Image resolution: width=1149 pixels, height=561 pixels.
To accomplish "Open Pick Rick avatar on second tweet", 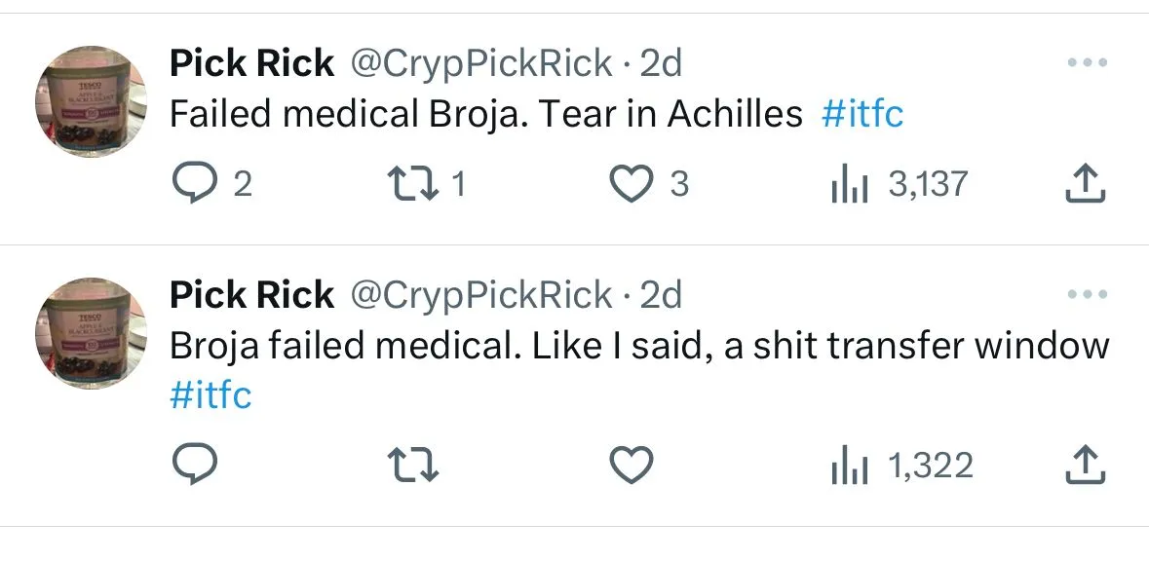I will click(90, 333).
